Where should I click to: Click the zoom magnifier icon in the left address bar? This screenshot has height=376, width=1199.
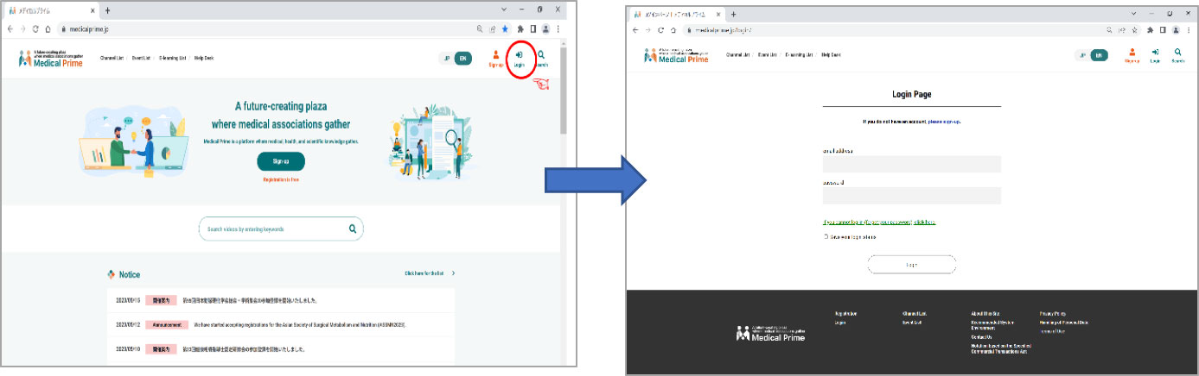click(x=480, y=28)
